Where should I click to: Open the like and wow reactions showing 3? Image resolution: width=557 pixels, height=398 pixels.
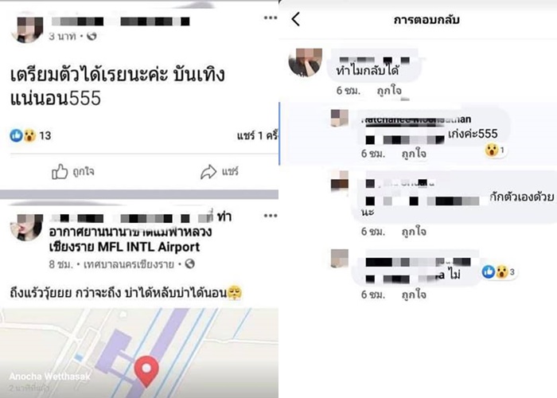(x=498, y=272)
